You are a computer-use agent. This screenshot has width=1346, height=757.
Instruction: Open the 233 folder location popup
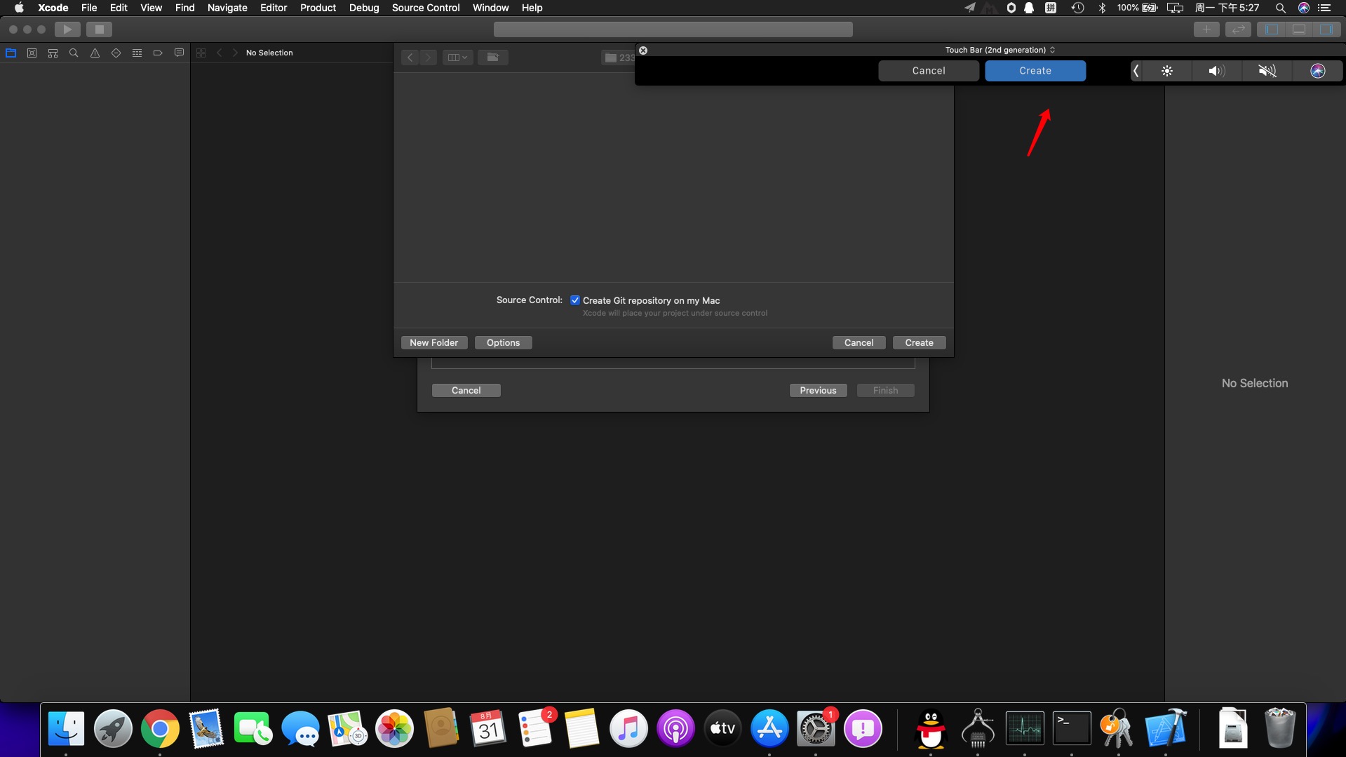pos(619,58)
